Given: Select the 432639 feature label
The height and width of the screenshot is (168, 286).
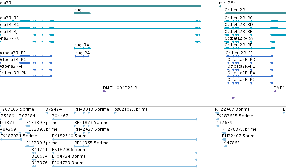Looking at the screenshot, I should 224,123.
